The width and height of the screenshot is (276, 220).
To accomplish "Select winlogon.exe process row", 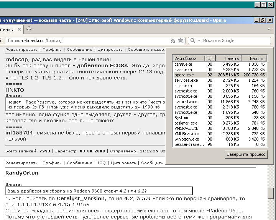I will [220, 139].
